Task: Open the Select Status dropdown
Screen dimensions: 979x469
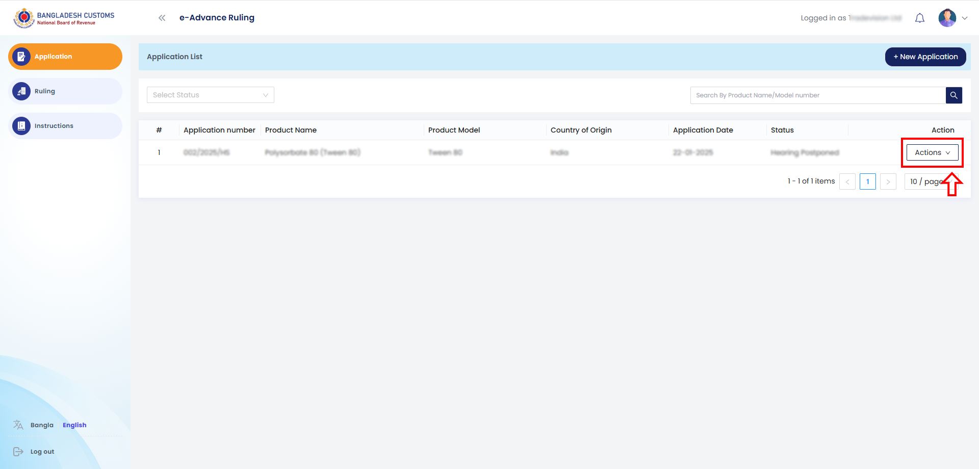Action: click(x=211, y=95)
